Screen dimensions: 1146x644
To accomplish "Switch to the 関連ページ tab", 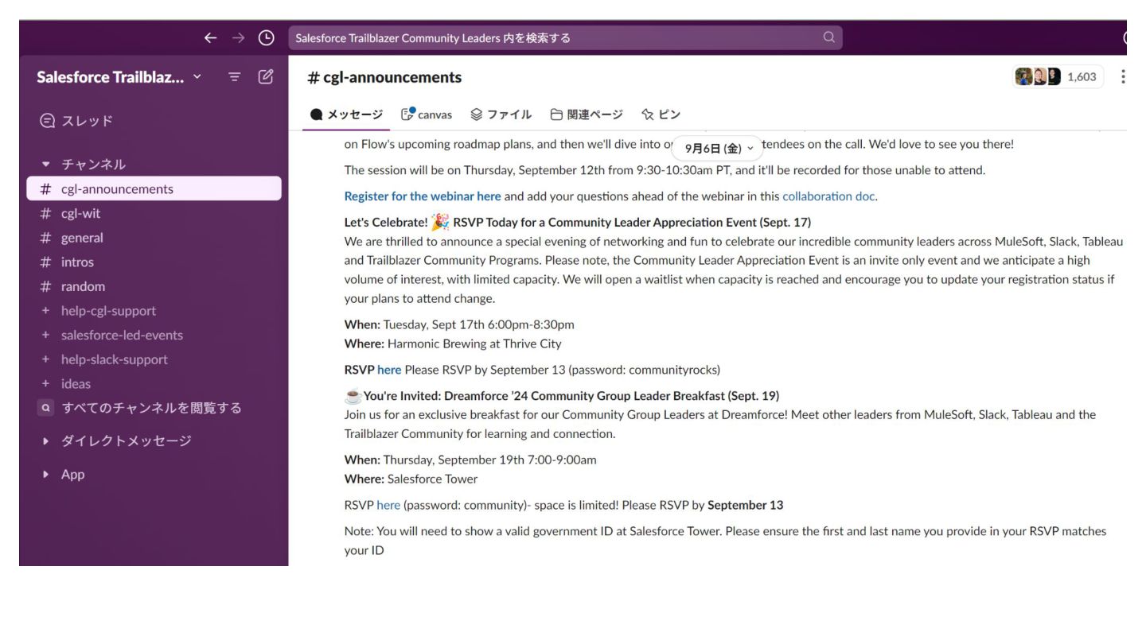I will [587, 114].
